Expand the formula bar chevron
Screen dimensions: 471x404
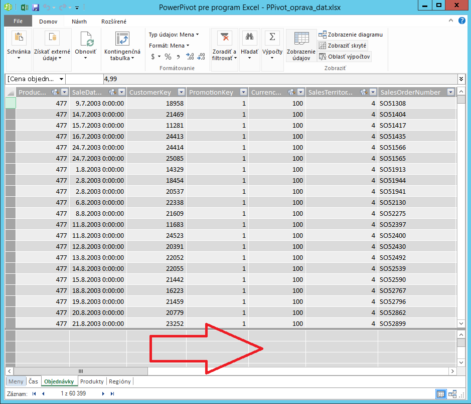tap(461, 79)
